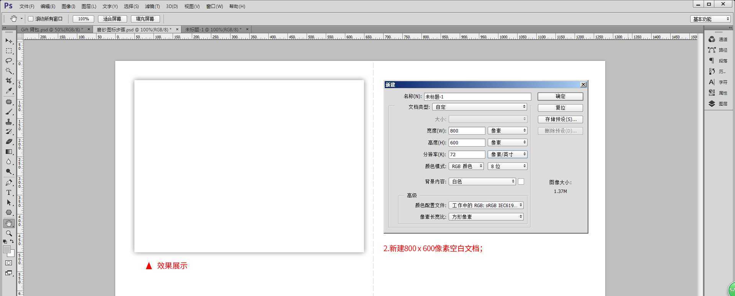This screenshot has height=296, width=735.
Task: Enable 滚动所有窗口 checkbox
Action: [x=31, y=19]
